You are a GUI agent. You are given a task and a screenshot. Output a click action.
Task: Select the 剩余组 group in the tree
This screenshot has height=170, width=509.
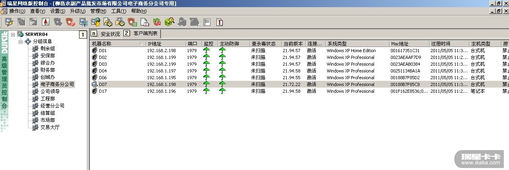pos(48,49)
